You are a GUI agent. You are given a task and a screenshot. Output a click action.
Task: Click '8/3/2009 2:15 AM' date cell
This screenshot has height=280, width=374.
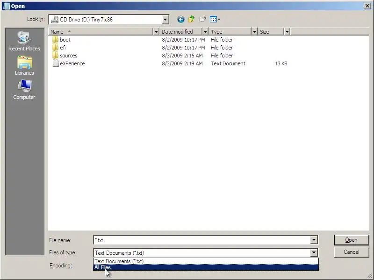pyautogui.click(x=182, y=56)
